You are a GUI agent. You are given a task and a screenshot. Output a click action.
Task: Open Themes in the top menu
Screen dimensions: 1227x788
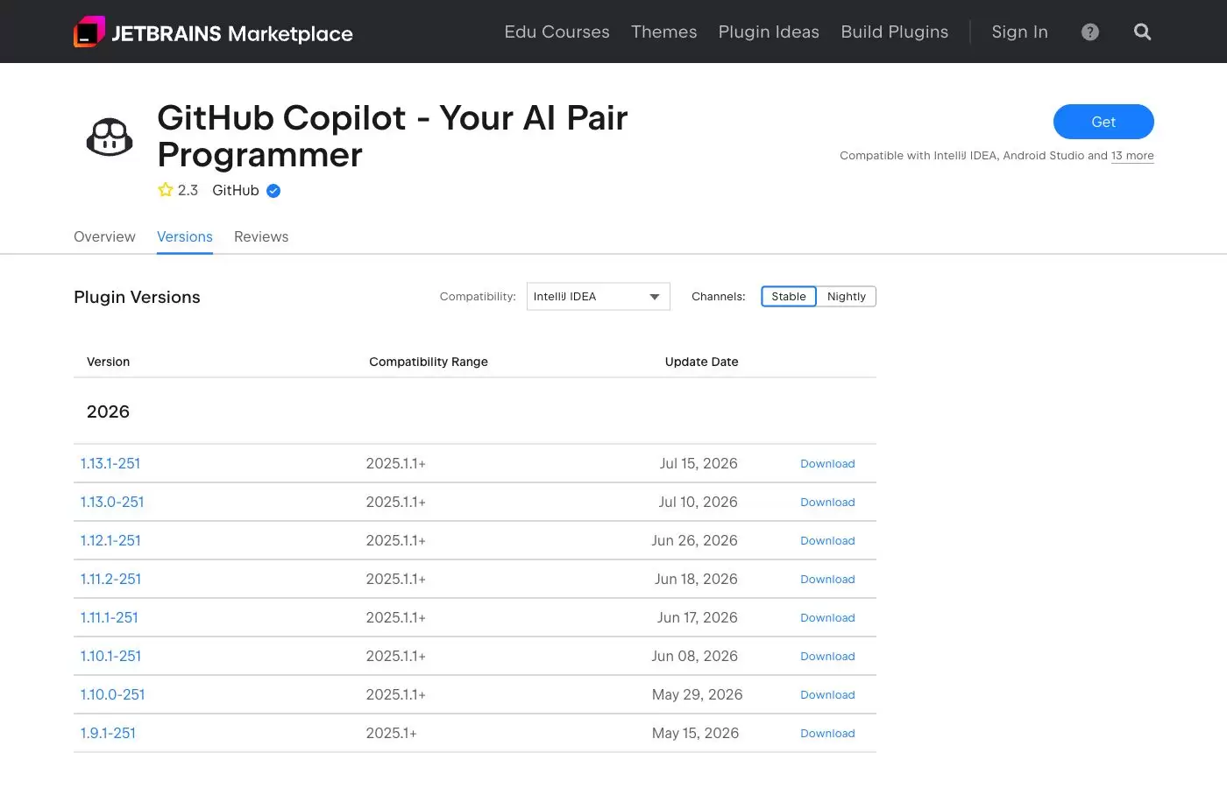click(x=664, y=32)
